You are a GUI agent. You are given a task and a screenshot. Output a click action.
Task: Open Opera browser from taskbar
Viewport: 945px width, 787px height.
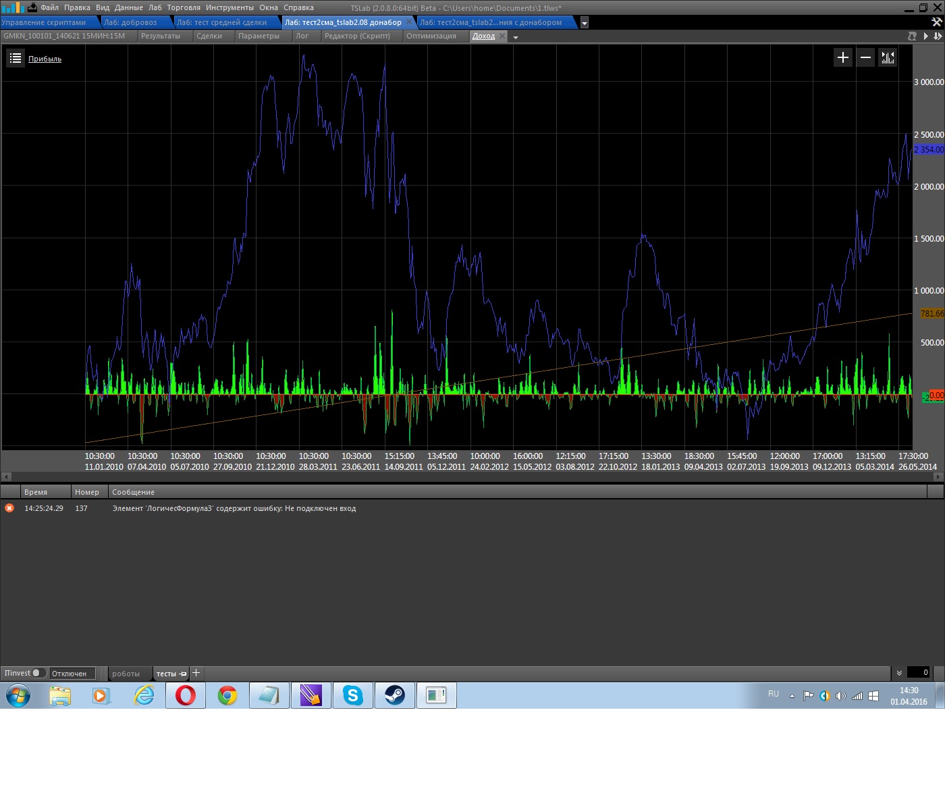(x=185, y=695)
